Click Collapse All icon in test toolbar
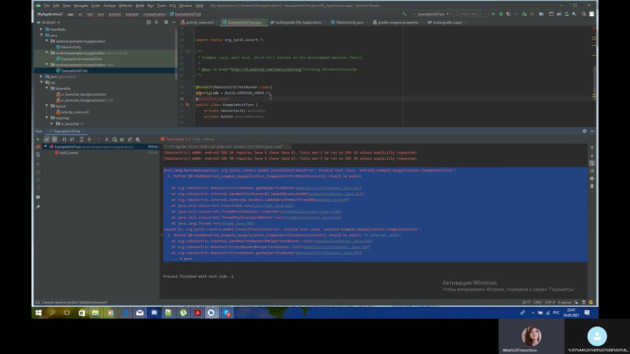Image resolution: width=630 pixels, height=354 pixels. tap(89, 139)
